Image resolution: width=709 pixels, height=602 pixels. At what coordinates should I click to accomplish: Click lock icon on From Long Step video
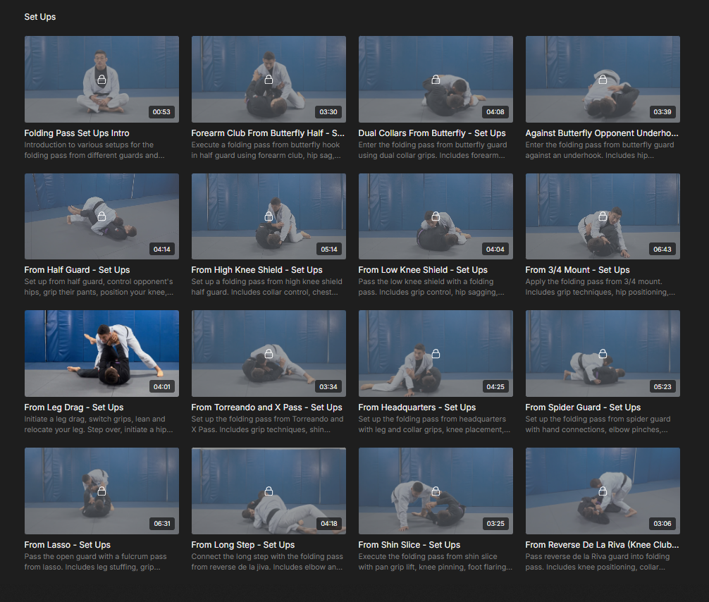269,491
